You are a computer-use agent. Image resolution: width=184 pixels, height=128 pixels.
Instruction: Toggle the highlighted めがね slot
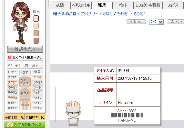[x=37, y=77]
